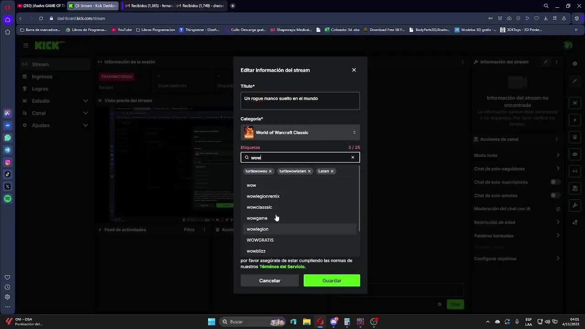The image size is (585, 329).
Task: Select the wowgame tag suggestion
Action: point(299,218)
